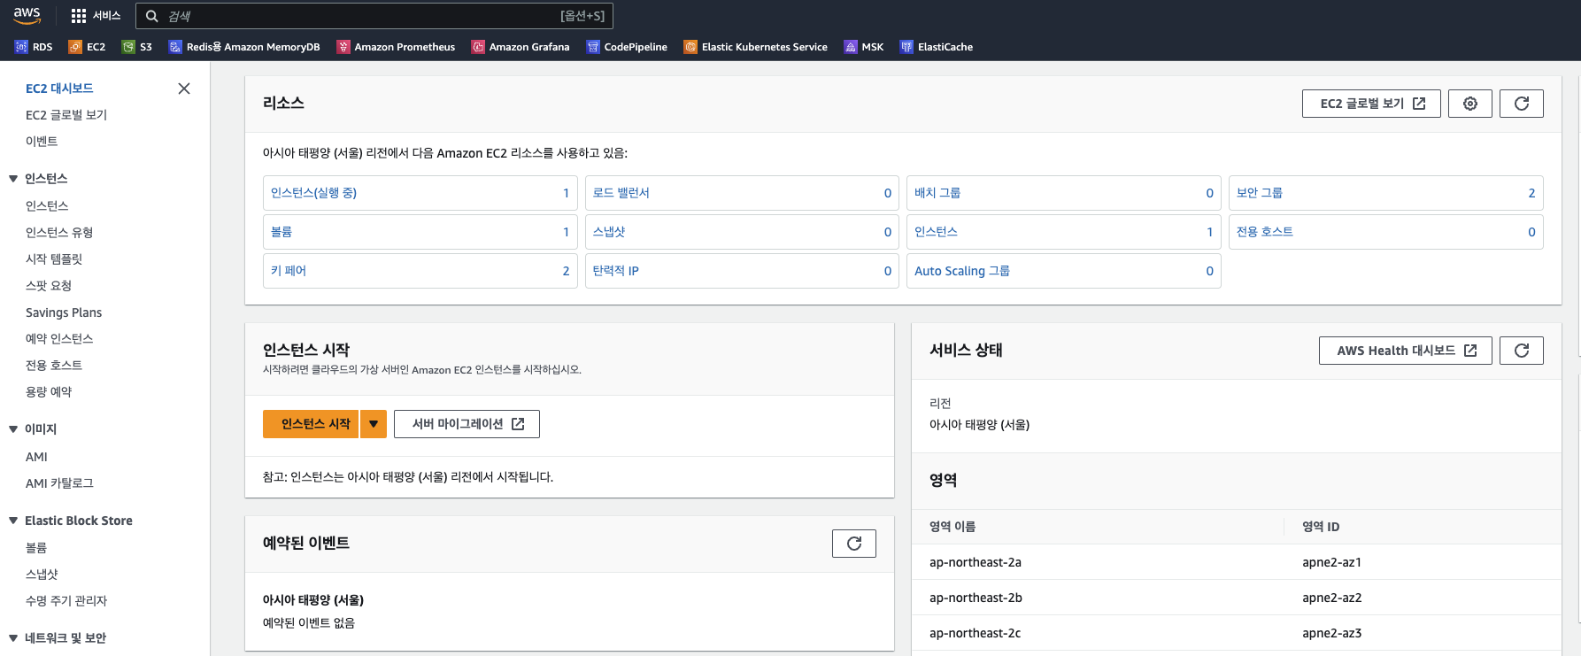The height and width of the screenshot is (656, 1581).
Task: Open the 보안 그룹 resource link
Action: (1260, 193)
